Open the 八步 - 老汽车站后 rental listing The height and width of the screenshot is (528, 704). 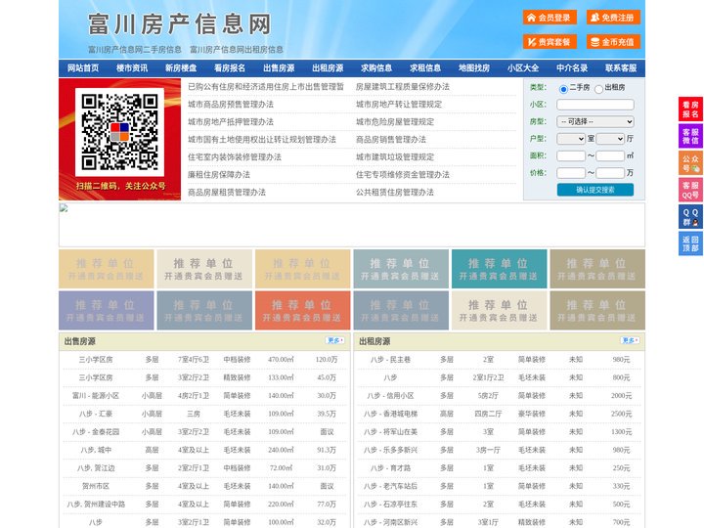coord(390,486)
